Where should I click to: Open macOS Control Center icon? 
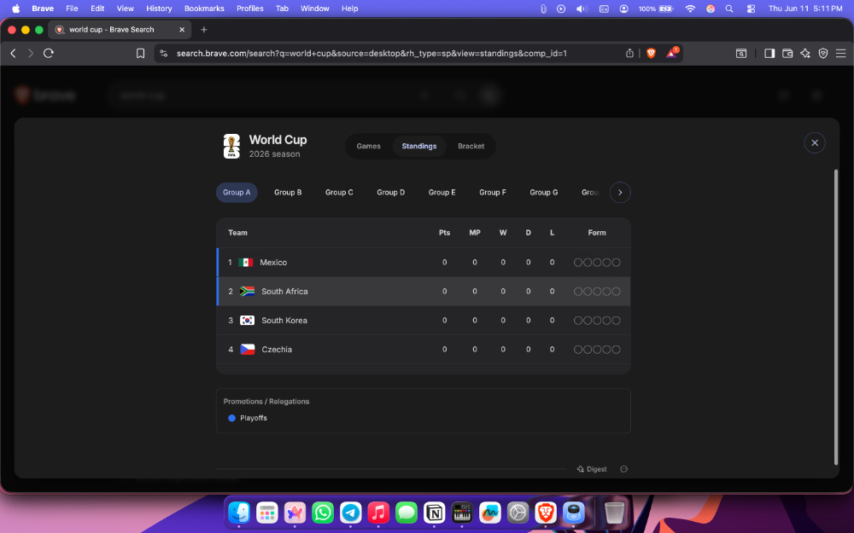pos(751,9)
